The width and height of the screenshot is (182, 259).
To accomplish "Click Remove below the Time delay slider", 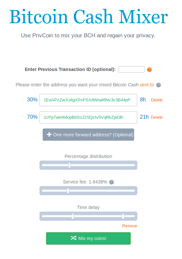I will [129, 226].
